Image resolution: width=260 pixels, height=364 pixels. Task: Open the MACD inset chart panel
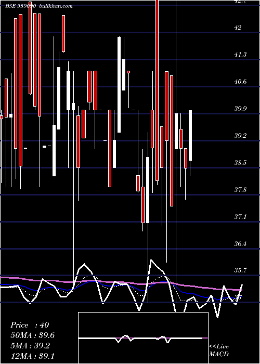coord(143,338)
